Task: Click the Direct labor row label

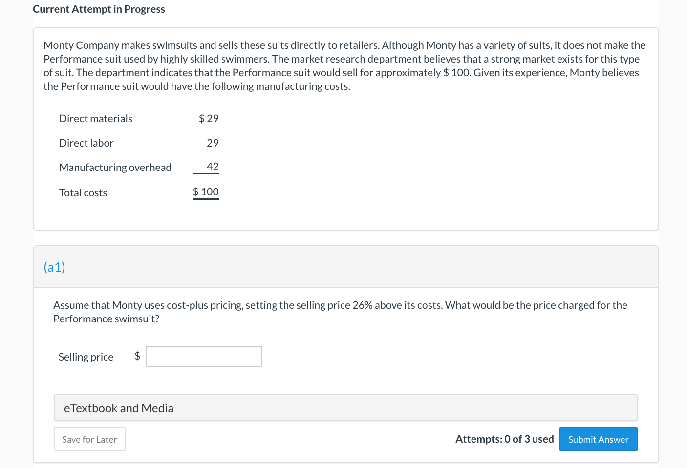Action: click(86, 143)
